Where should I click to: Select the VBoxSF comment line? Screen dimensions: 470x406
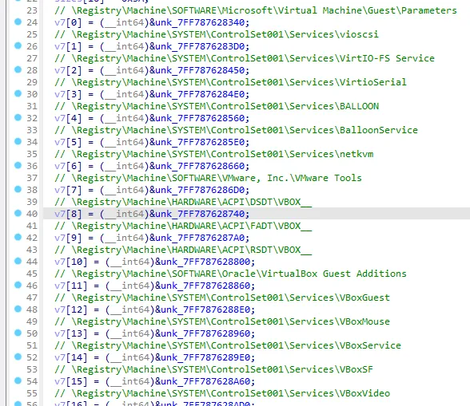pyautogui.click(x=213, y=369)
